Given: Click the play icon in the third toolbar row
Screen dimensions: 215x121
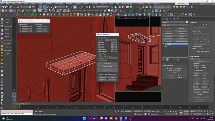Looking at the screenshot, I should click(x=40, y=14).
